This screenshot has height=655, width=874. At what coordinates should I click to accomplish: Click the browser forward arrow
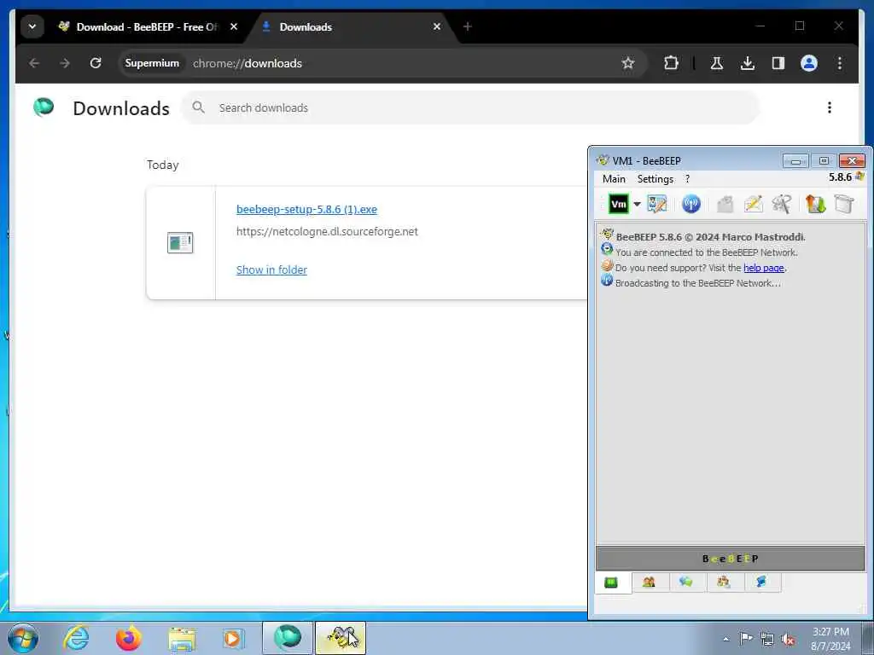pyautogui.click(x=65, y=63)
